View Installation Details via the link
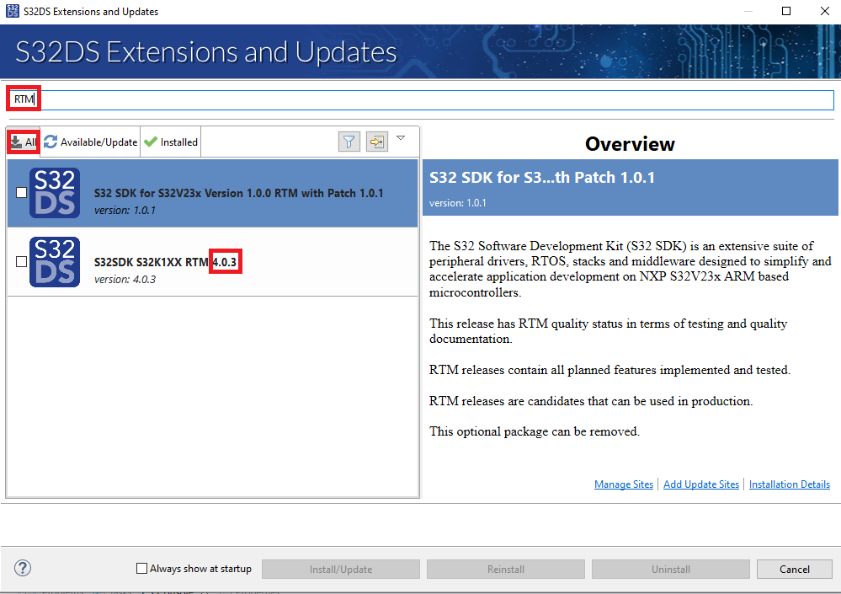The image size is (841, 594). [789, 484]
